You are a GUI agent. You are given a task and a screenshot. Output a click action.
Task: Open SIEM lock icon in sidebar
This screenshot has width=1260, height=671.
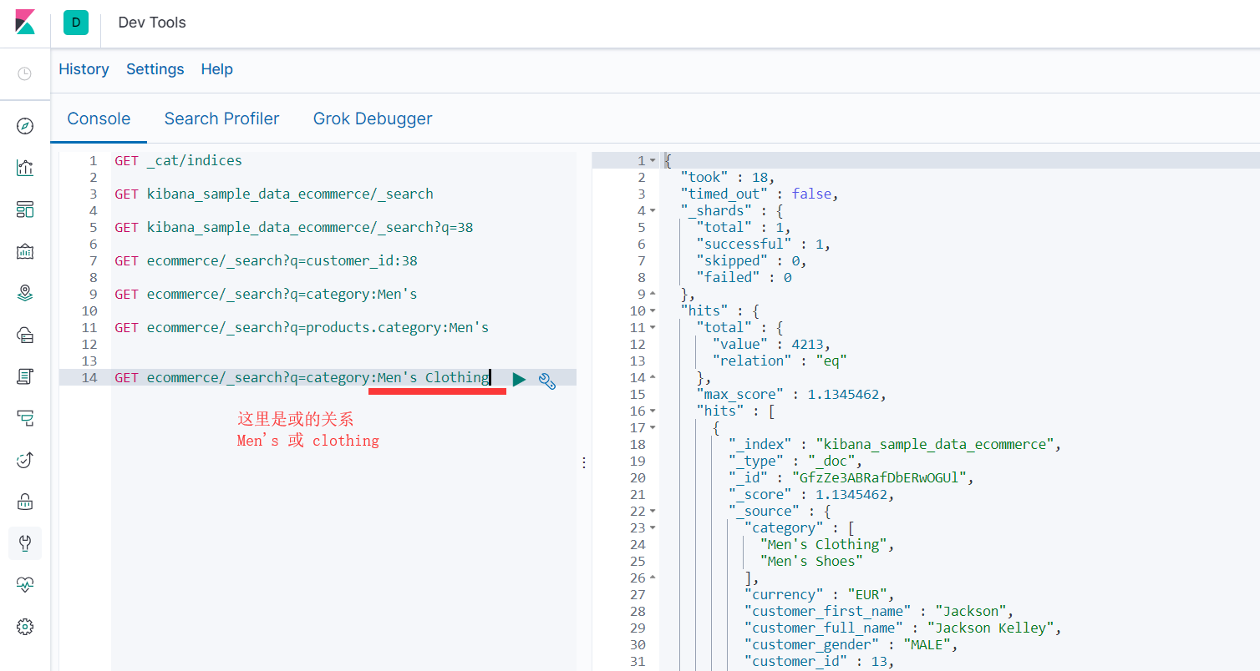pyautogui.click(x=25, y=502)
